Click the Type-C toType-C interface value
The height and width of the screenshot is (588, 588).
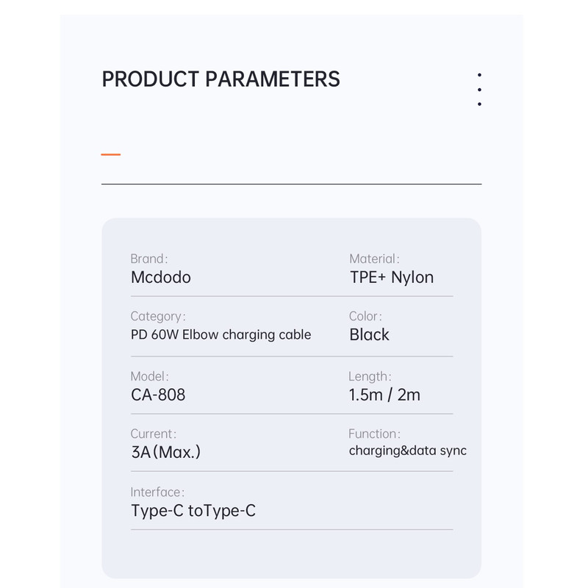click(193, 511)
